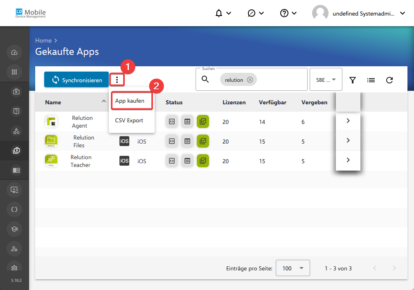Open the user settings icon in sidebar

(x=14, y=249)
